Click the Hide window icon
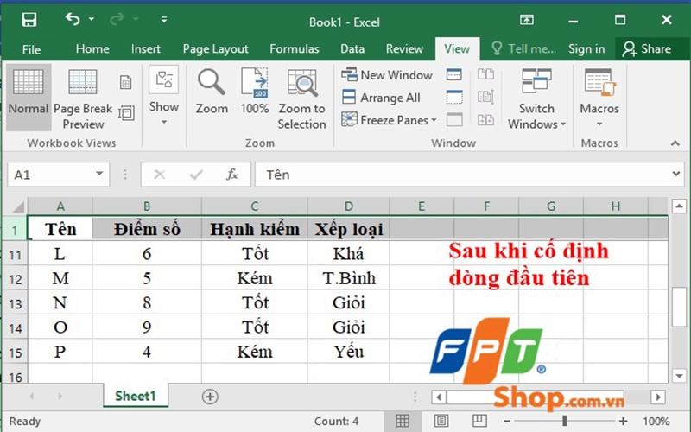Image resolution: width=691 pixels, height=432 pixels. (454, 97)
